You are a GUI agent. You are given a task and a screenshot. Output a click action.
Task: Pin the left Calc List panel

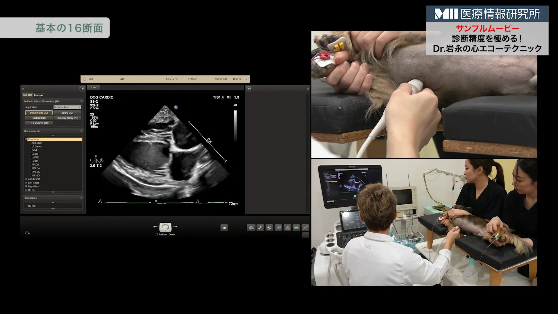pyautogui.click(x=82, y=89)
